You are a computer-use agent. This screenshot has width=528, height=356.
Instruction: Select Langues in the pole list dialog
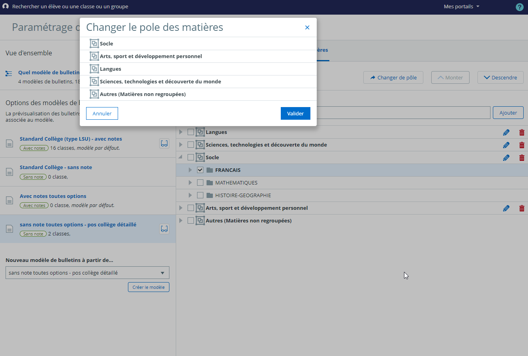pyautogui.click(x=111, y=69)
